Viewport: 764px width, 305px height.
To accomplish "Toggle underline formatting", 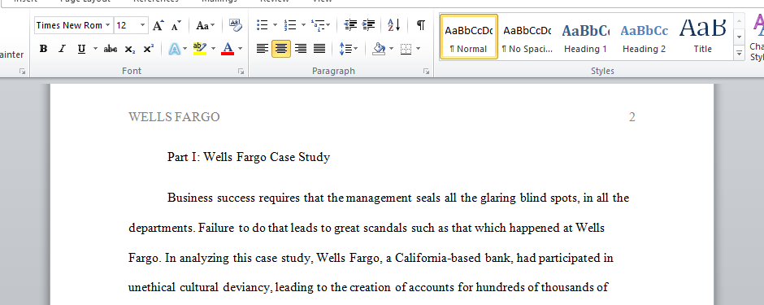I will [81, 49].
